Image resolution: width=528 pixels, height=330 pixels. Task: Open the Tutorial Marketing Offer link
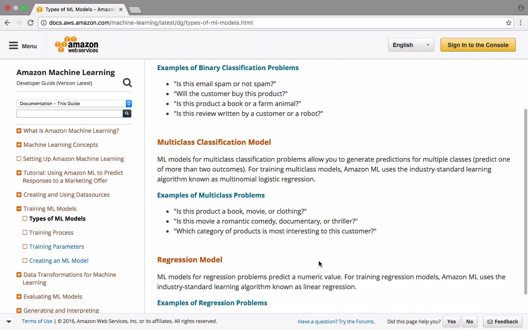point(73,177)
